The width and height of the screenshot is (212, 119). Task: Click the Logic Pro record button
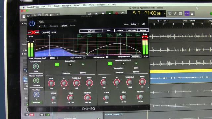coord(116,14)
